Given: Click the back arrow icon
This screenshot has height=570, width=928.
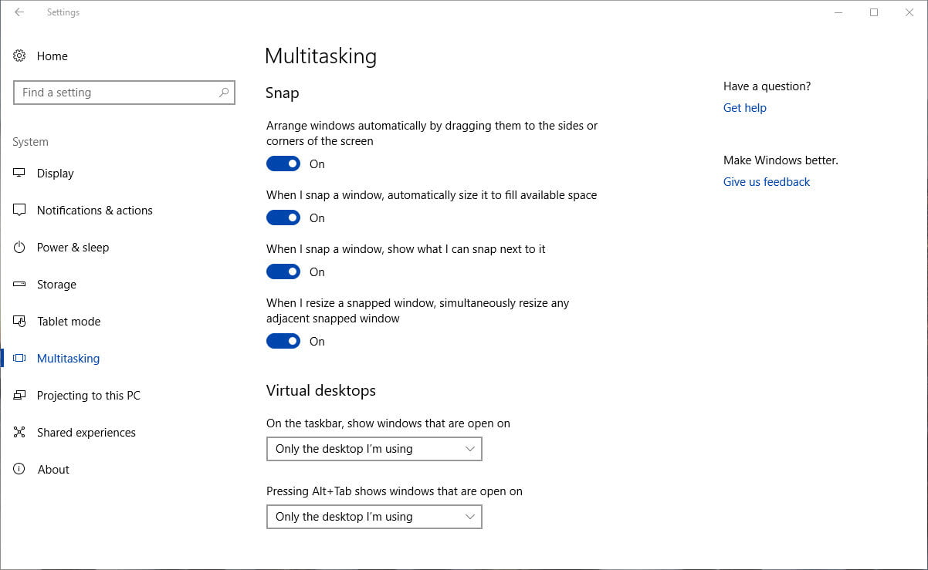Looking at the screenshot, I should [x=19, y=12].
